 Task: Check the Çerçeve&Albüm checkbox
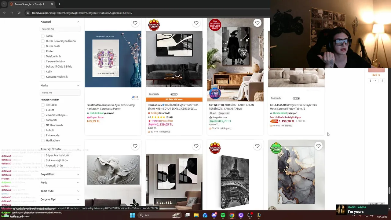pos(43,61)
